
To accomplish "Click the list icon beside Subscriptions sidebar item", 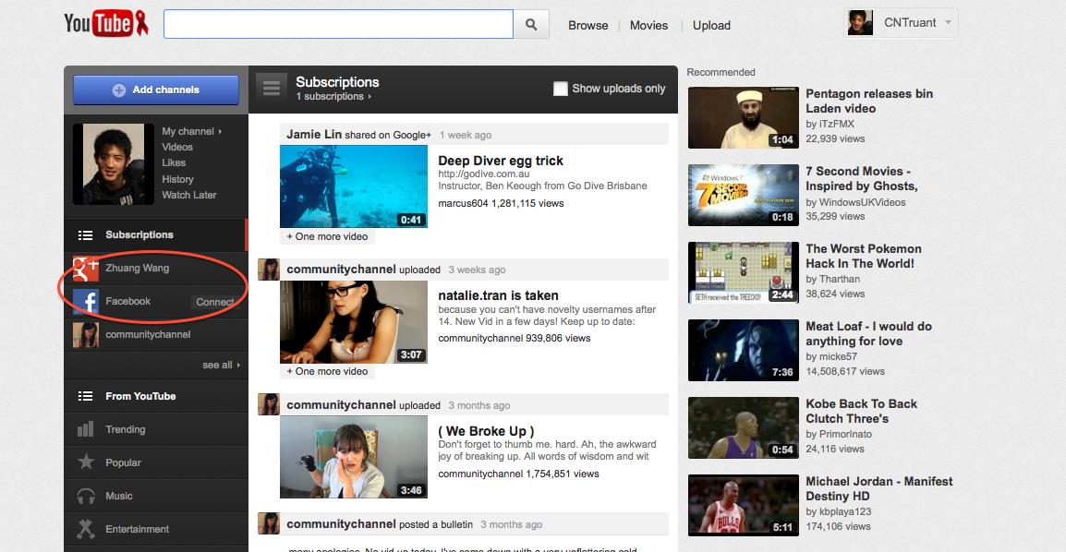I will click(86, 234).
